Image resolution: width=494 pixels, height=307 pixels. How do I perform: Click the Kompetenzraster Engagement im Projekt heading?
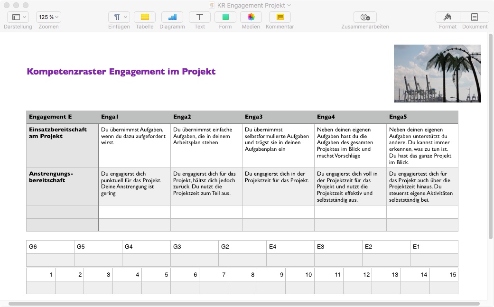[x=121, y=72]
